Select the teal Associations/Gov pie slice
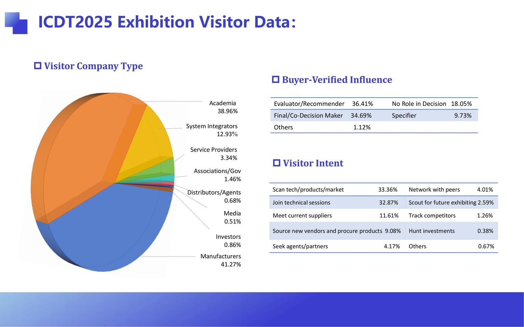This screenshot has height=327, width=524. click(x=167, y=178)
